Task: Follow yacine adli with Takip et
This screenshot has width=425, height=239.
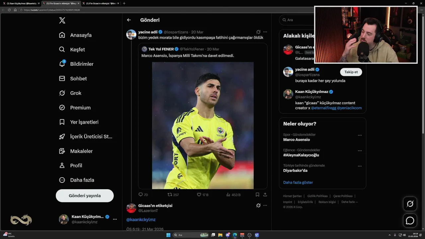Action: coord(351,72)
